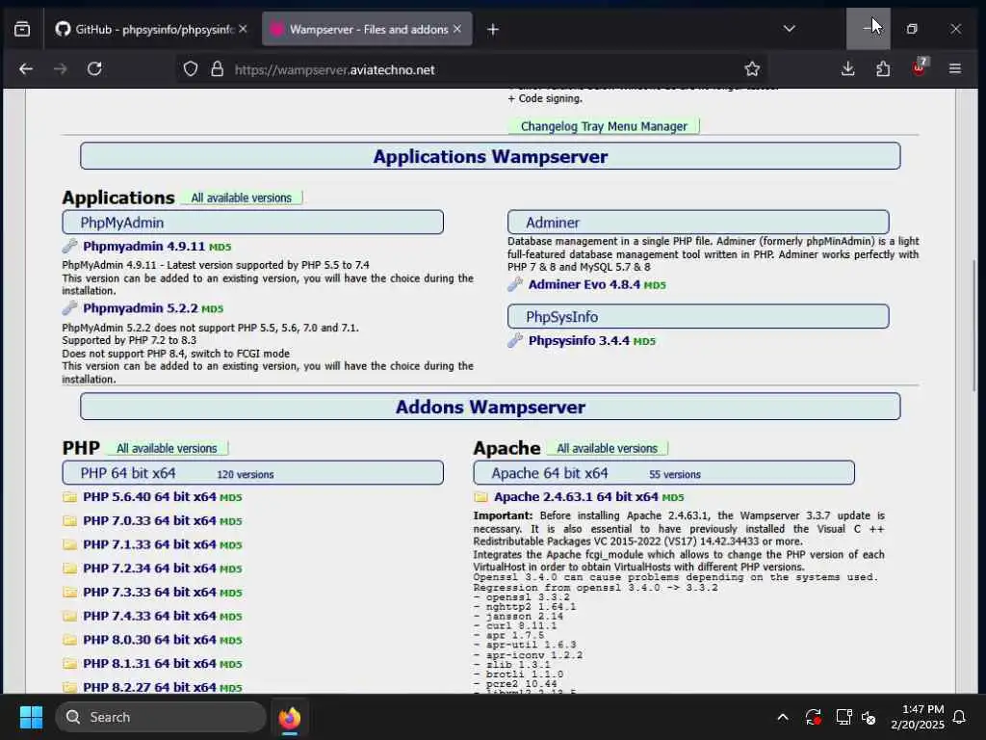Viewport: 986px width, 740px height.
Task: Open a new tab with plus button
Action: tap(493, 29)
